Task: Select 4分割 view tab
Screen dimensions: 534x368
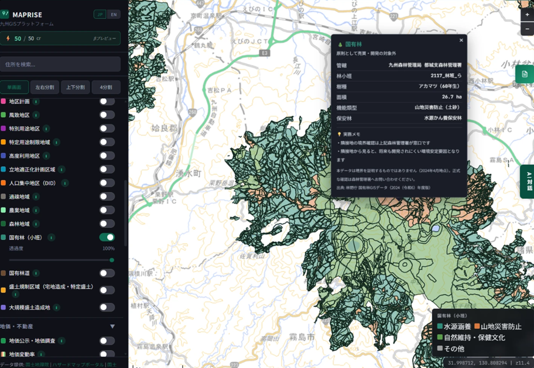Action: [x=106, y=87]
